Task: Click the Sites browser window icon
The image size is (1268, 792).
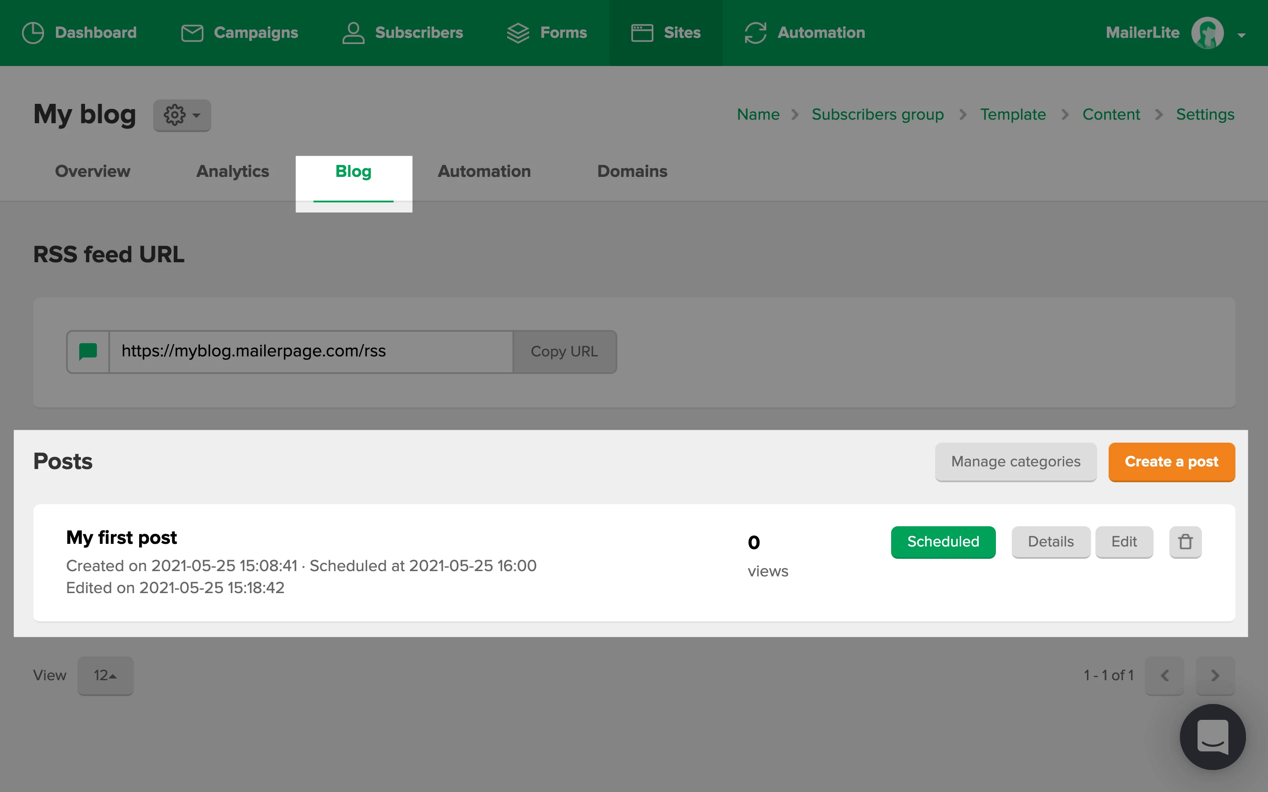Action: coord(642,33)
